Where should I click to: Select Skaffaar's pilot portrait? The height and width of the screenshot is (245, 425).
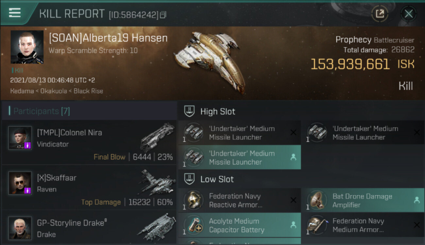(20, 183)
